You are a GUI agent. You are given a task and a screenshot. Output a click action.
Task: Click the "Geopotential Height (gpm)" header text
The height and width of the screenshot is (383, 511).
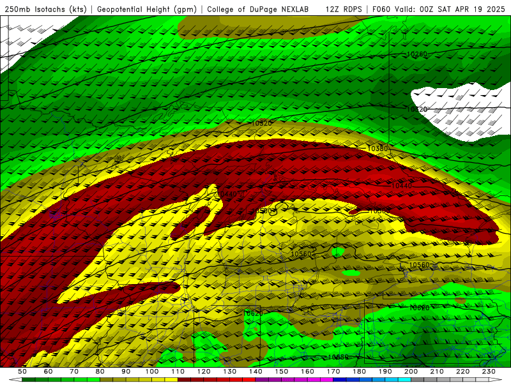(147, 10)
